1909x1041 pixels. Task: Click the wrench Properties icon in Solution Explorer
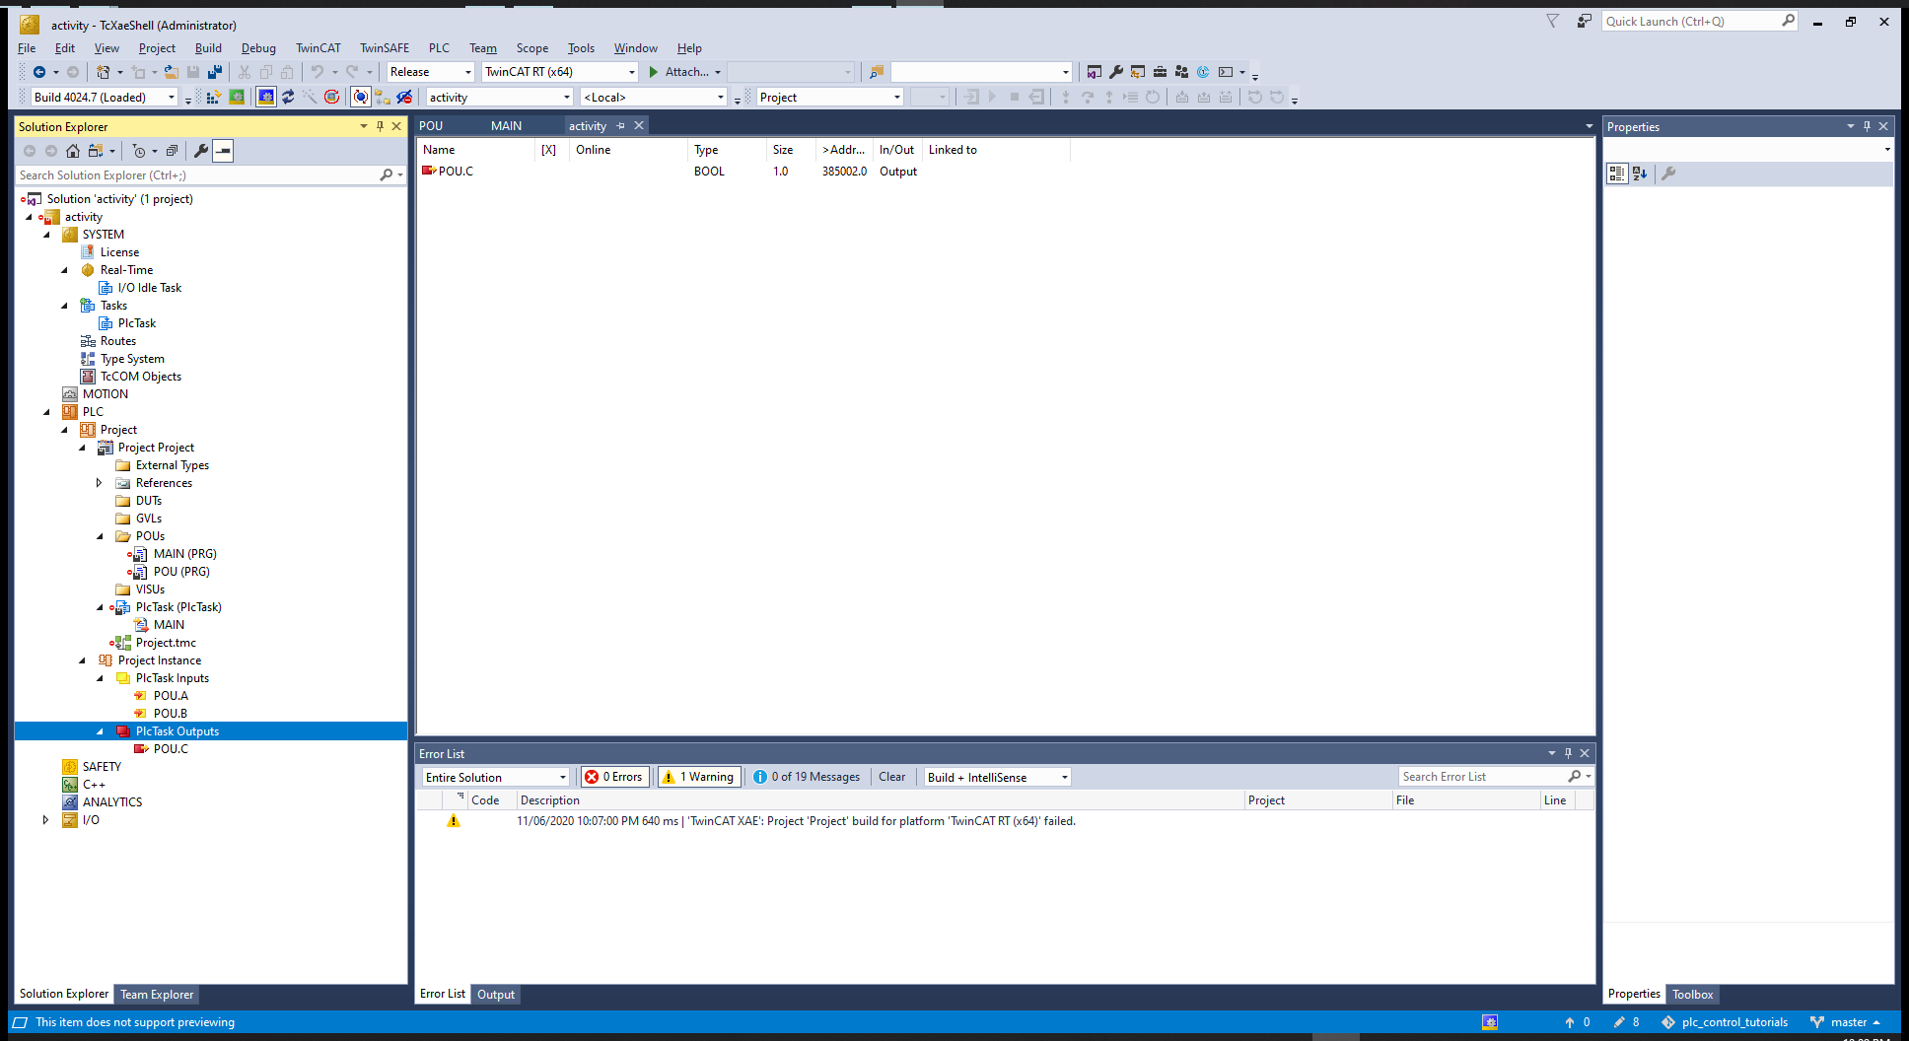201,151
